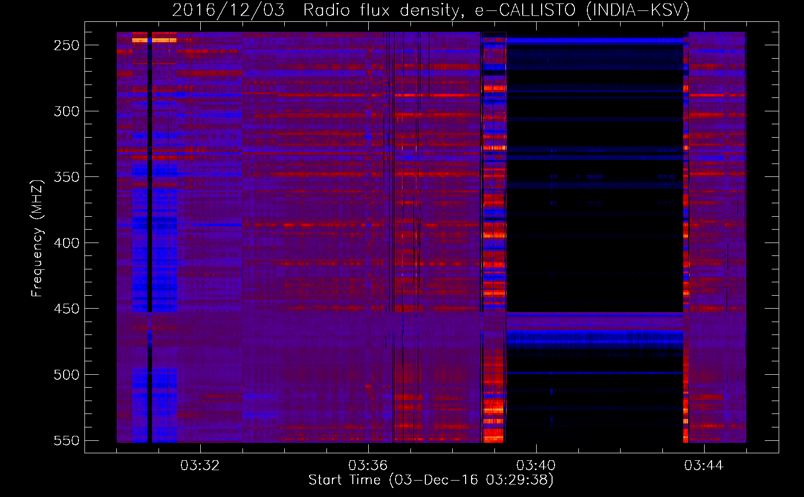The height and width of the screenshot is (497, 804).
Task: Click the Frequency (MHZ) axis label
Action: 37,239
